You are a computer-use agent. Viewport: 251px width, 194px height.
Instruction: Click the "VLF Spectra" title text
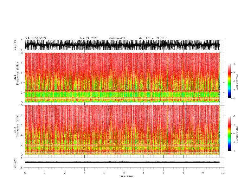[36, 38]
